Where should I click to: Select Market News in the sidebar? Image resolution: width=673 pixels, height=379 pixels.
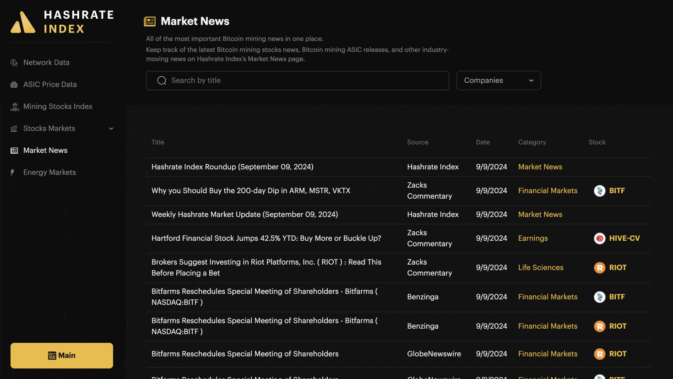[x=45, y=151]
